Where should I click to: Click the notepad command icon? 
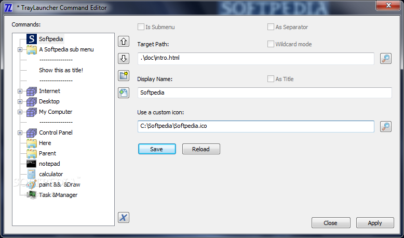click(32, 164)
